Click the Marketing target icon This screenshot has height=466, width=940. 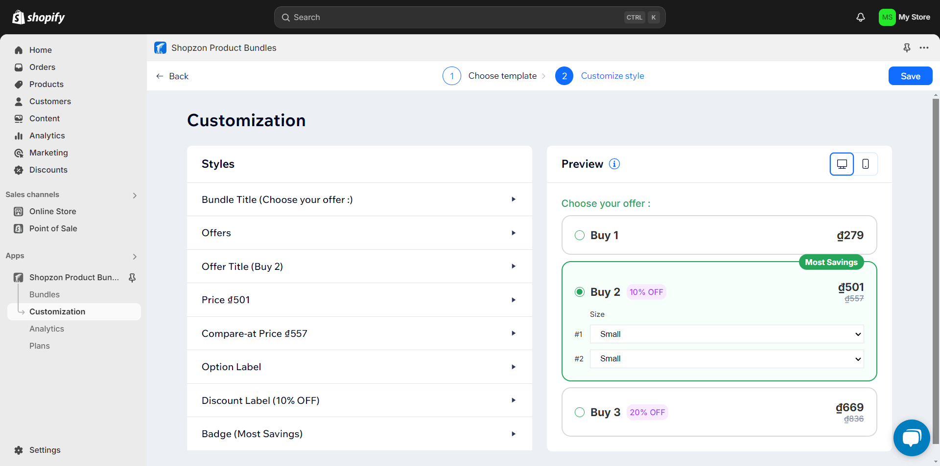19,153
